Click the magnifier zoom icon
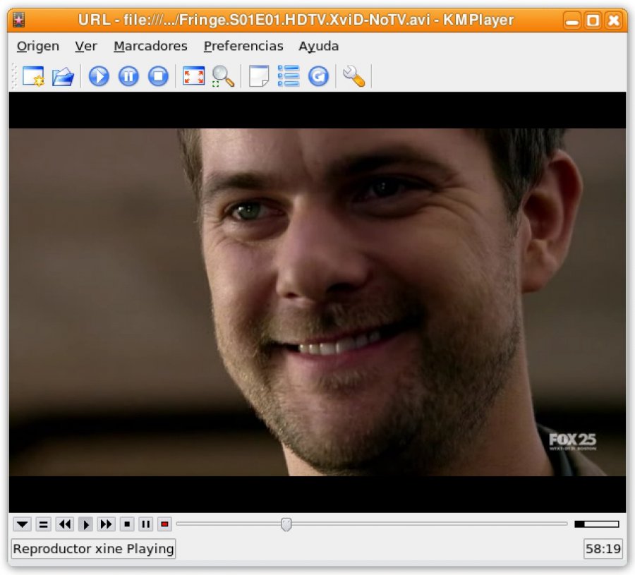 pyautogui.click(x=223, y=76)
